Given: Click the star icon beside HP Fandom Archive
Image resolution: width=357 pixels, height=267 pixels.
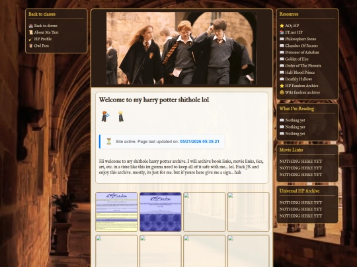Looking at the screenshot, I should [282, 86].
